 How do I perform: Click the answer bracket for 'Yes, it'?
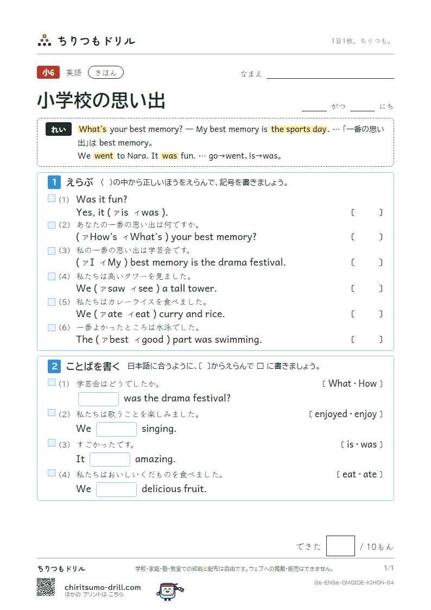pyautogui.click(x=367, y=212)
